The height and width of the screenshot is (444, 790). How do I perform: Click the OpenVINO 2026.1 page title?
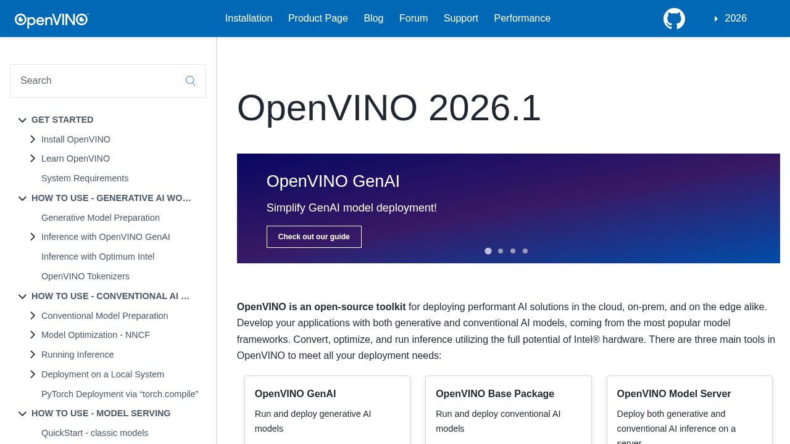pyautogui.click(x=389, y=108)
